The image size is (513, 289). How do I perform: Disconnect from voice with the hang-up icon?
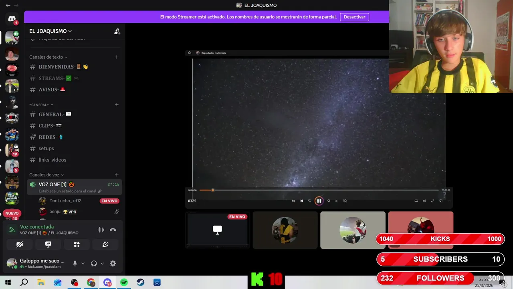click(x=113, y=230)
